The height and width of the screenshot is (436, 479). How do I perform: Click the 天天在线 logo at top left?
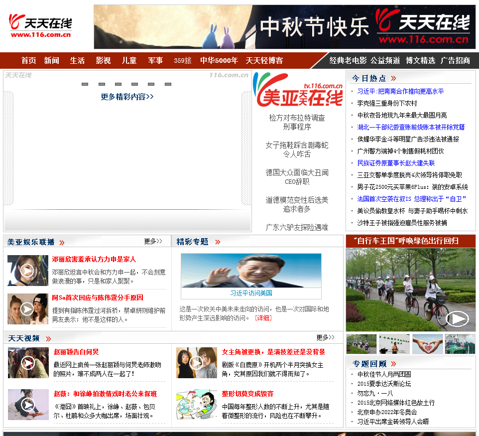(x=40, y=26)
